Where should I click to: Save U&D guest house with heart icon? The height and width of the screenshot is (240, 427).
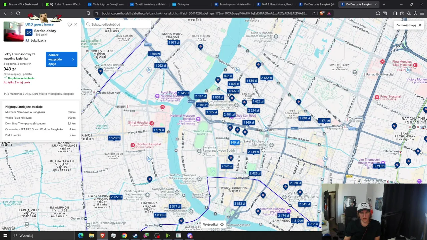tap(70, 24)
